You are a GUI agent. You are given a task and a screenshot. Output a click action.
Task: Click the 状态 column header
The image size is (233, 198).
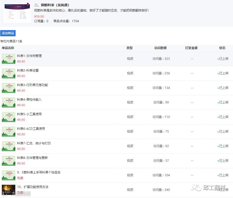(x=222, y=48)
